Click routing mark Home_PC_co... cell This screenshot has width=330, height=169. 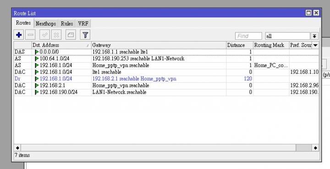pyautogui.click(x=271, y=65)
